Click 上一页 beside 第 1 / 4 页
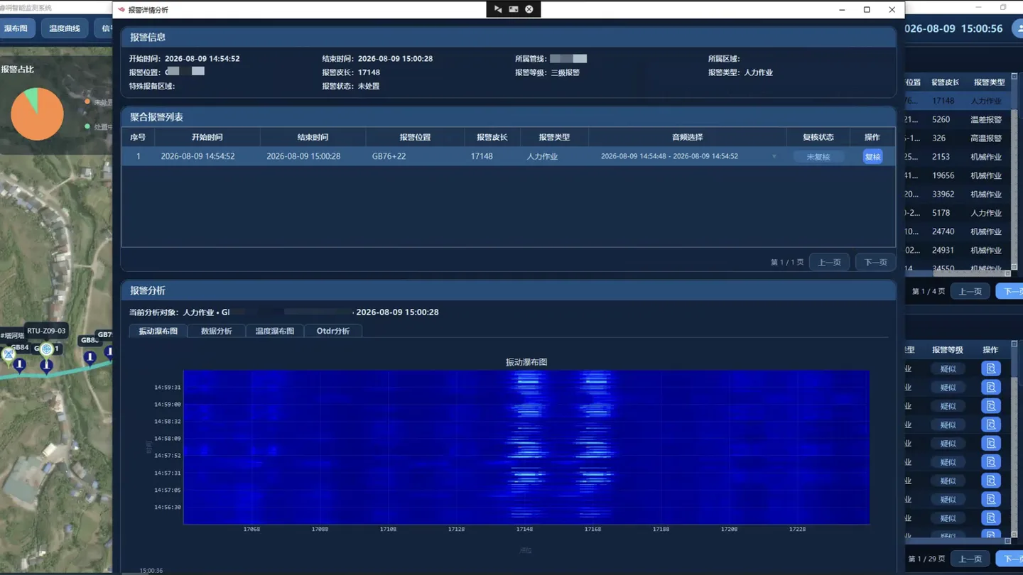Screen dimensions: 1023x575 (x=970, y=291)
